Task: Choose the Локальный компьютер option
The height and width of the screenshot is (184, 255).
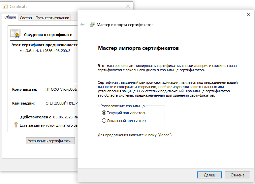Action: (104, 121)
